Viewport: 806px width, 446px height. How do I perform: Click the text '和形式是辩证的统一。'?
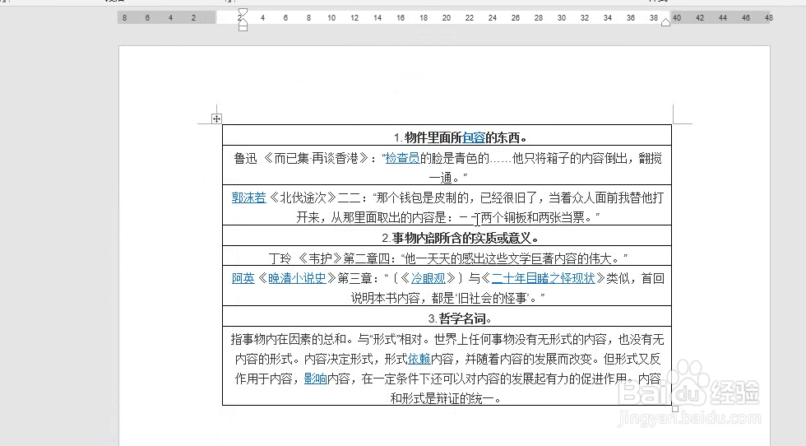click(x=446, y=398)
